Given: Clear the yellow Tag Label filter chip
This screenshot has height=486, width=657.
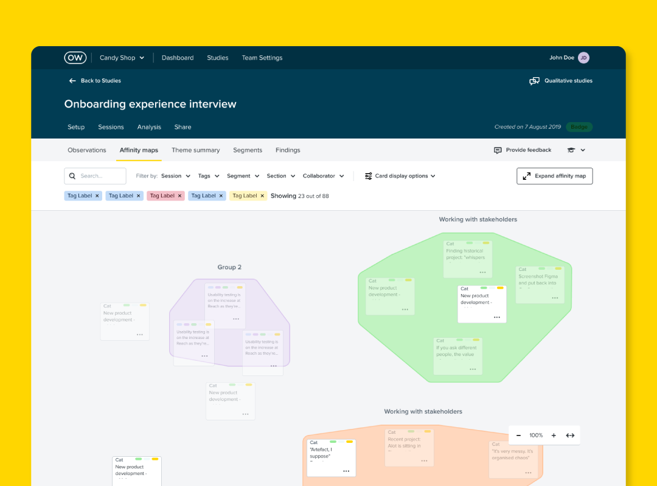Looking at the screenshot, I should coord(262,196).
